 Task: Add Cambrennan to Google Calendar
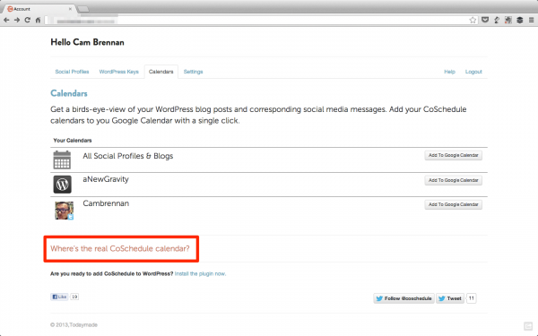[x=453, y=204]
